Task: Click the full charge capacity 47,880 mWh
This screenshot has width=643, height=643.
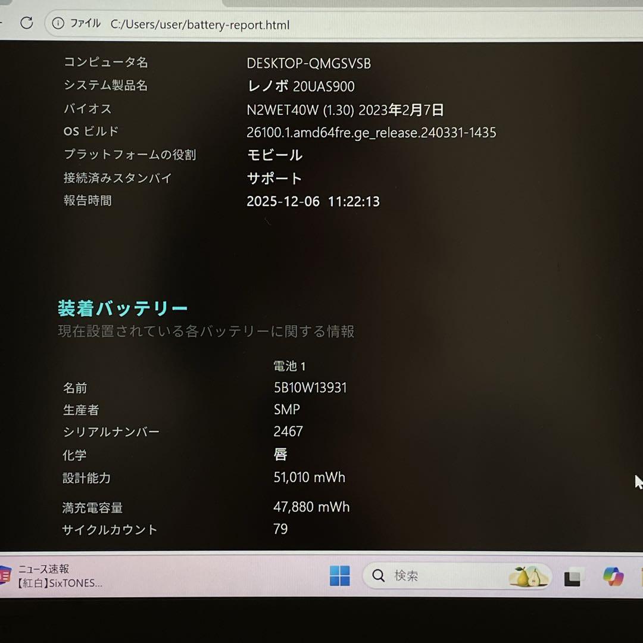Action: point(311,507)
